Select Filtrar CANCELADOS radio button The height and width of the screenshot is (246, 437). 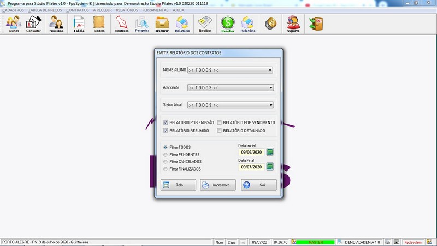coord(166,162)
